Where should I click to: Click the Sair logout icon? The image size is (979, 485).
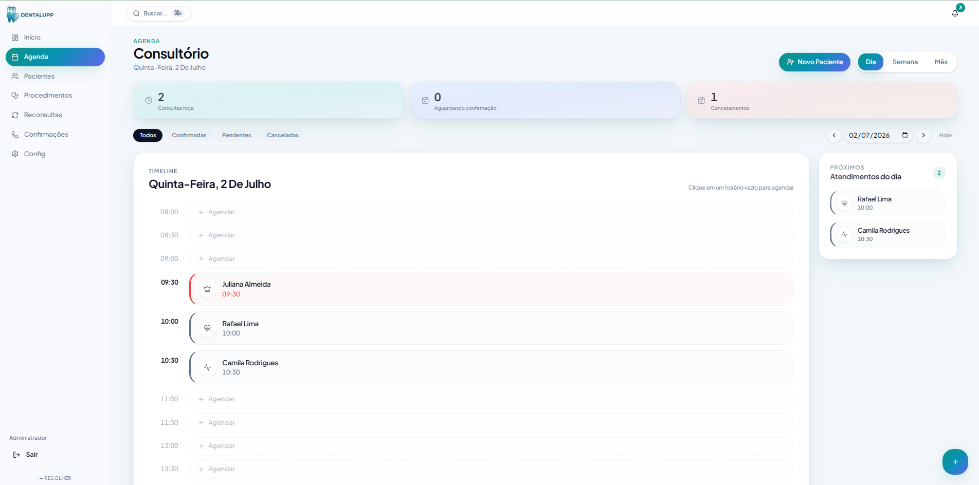(16, 455)
